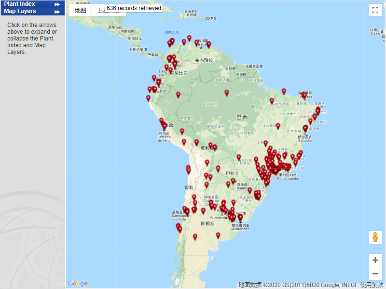Image resolution: width=386 pixels, height=289 pixels.
Task: Select the marker near Fortaleza
Action: coord(304,96)
